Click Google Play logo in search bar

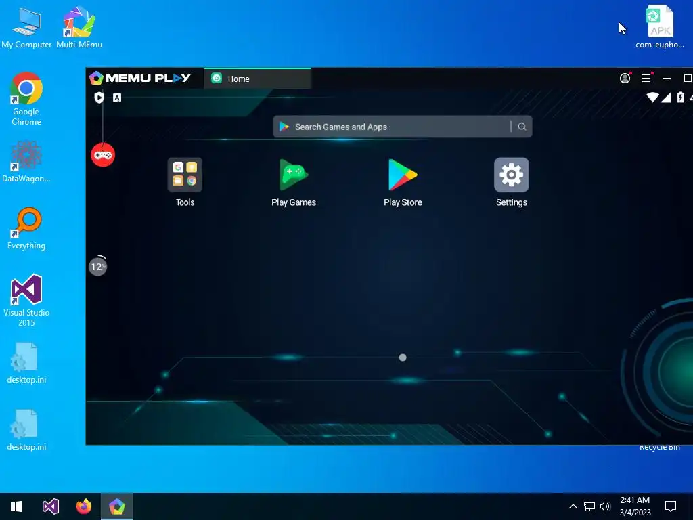pyautogui.click(x=284, y=127)
